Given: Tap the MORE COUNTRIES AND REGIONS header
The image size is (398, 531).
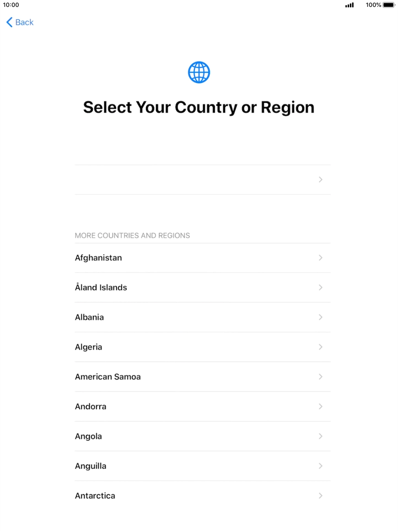Looking at the screenshot, I should point(132,235).
